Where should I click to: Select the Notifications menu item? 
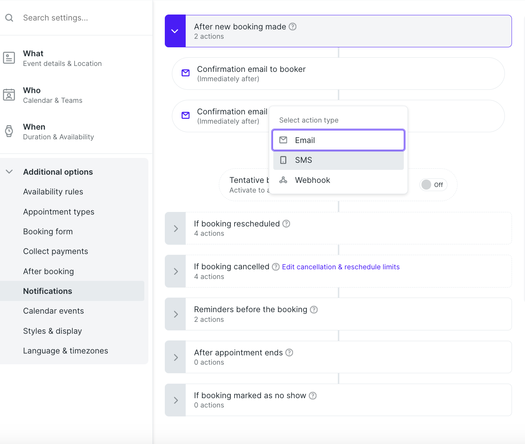(72, 291)
